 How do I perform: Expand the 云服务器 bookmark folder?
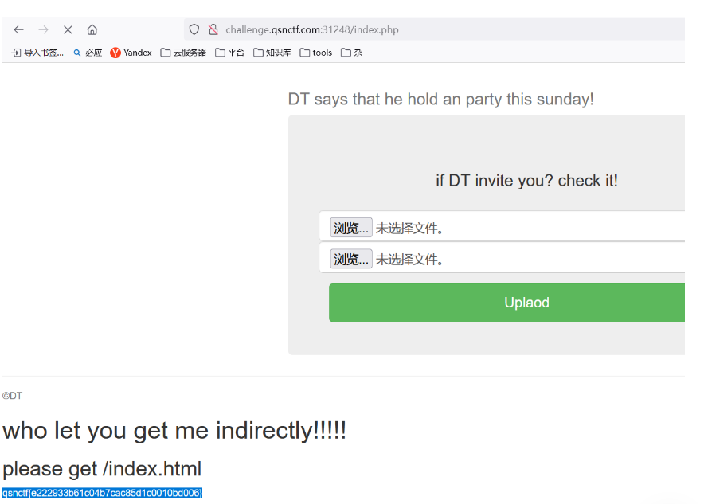click(183, 53)
